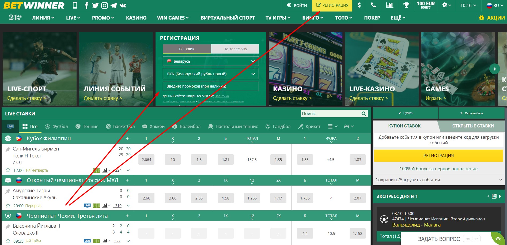Expand +310 markets for Амурские Тигры
The height and width of the screenshot is (245, 507).
tap(117, 206)
